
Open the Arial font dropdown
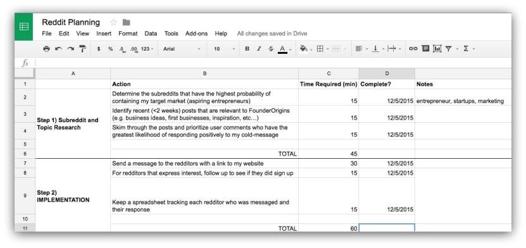pyautogui.click(x=182, y=49)
